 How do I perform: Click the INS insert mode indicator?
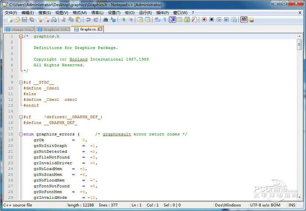coord(292,205)
